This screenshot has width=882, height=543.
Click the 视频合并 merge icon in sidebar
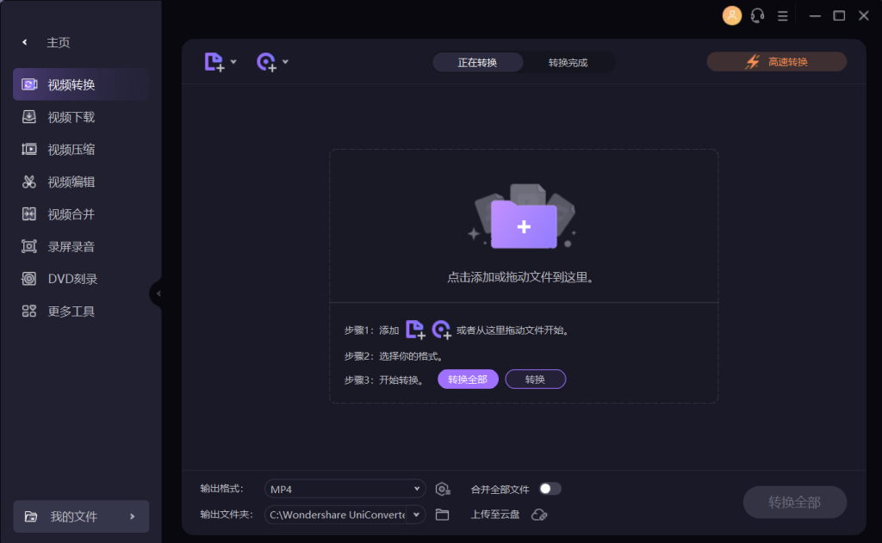[28, 214]
